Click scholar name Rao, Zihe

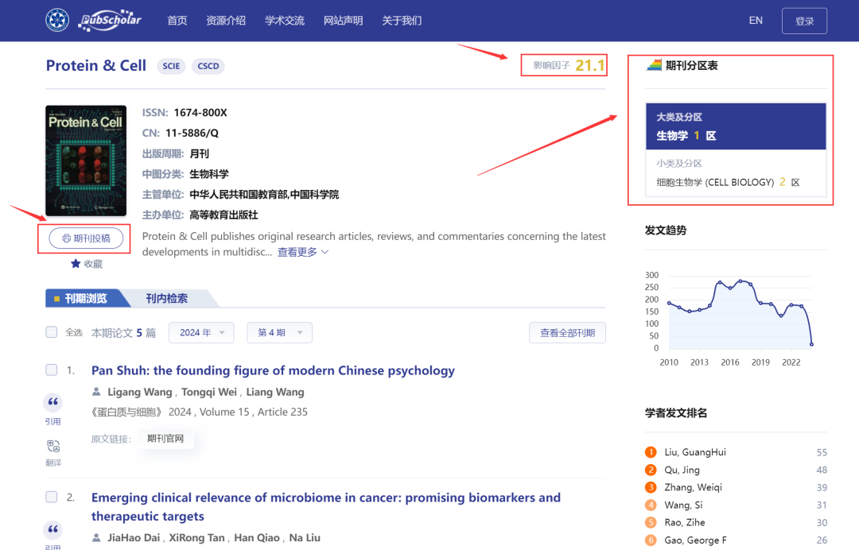(685, 522)
